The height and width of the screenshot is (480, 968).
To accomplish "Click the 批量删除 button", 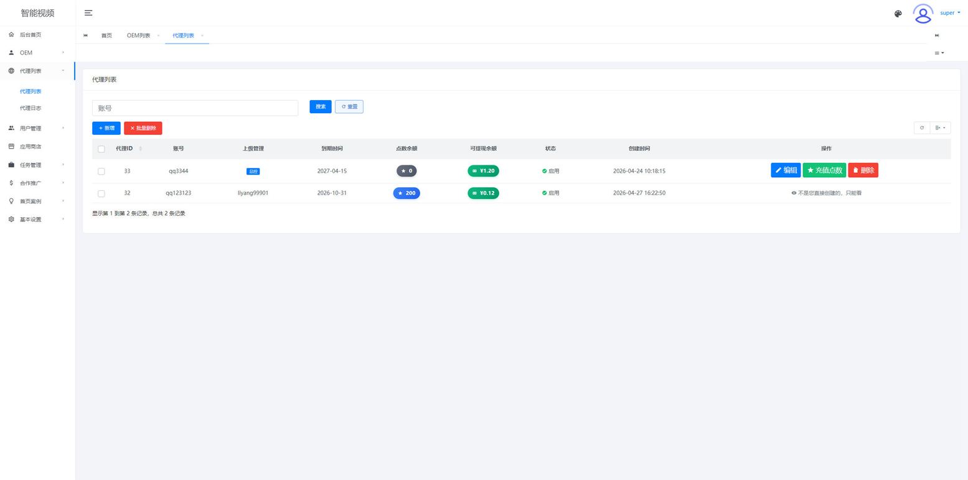I will (143, 128).
